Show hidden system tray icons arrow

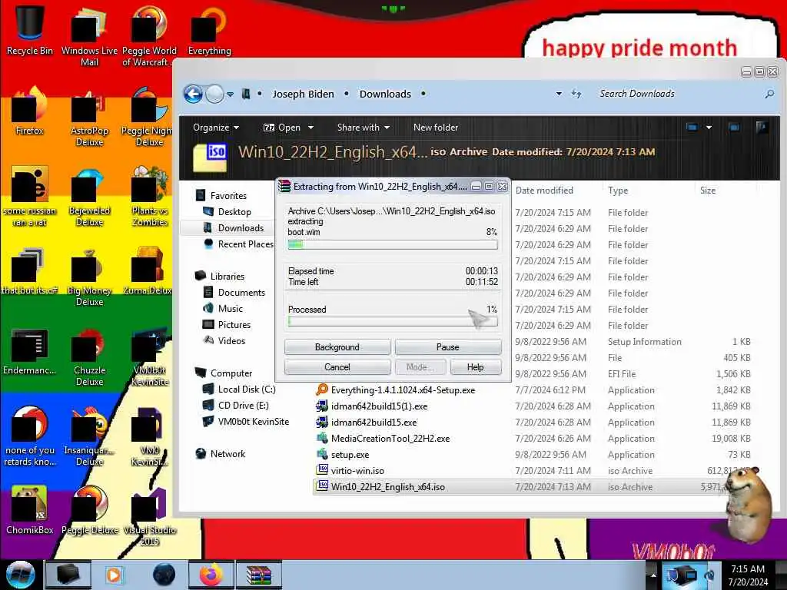tap(653, 575)
